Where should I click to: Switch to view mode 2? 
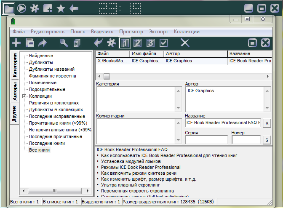pyautogui.click(x=137, y=43)
